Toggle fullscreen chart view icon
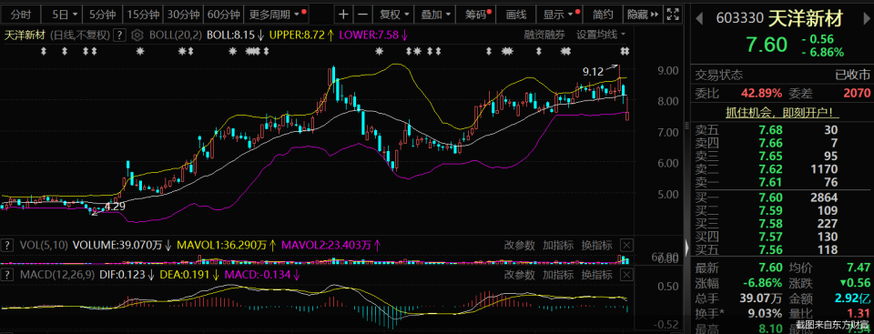Screen dimensions: 874x334 click(x=674, y=14)
